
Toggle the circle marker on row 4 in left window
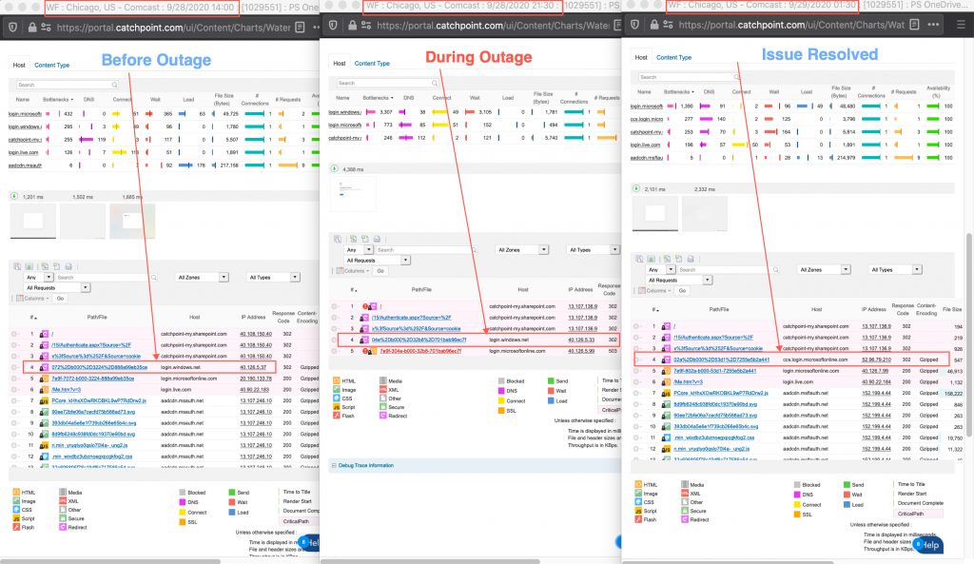click(x=14, y=367)
